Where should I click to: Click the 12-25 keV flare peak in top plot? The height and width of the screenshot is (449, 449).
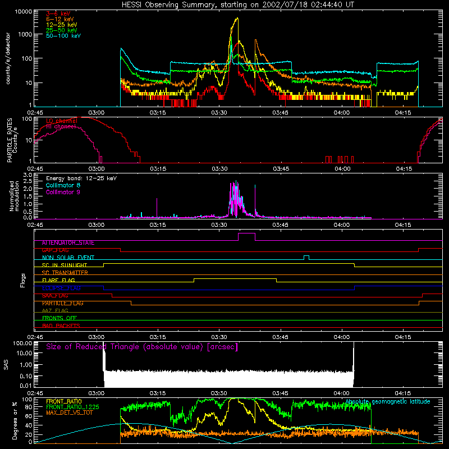[237, 19]
